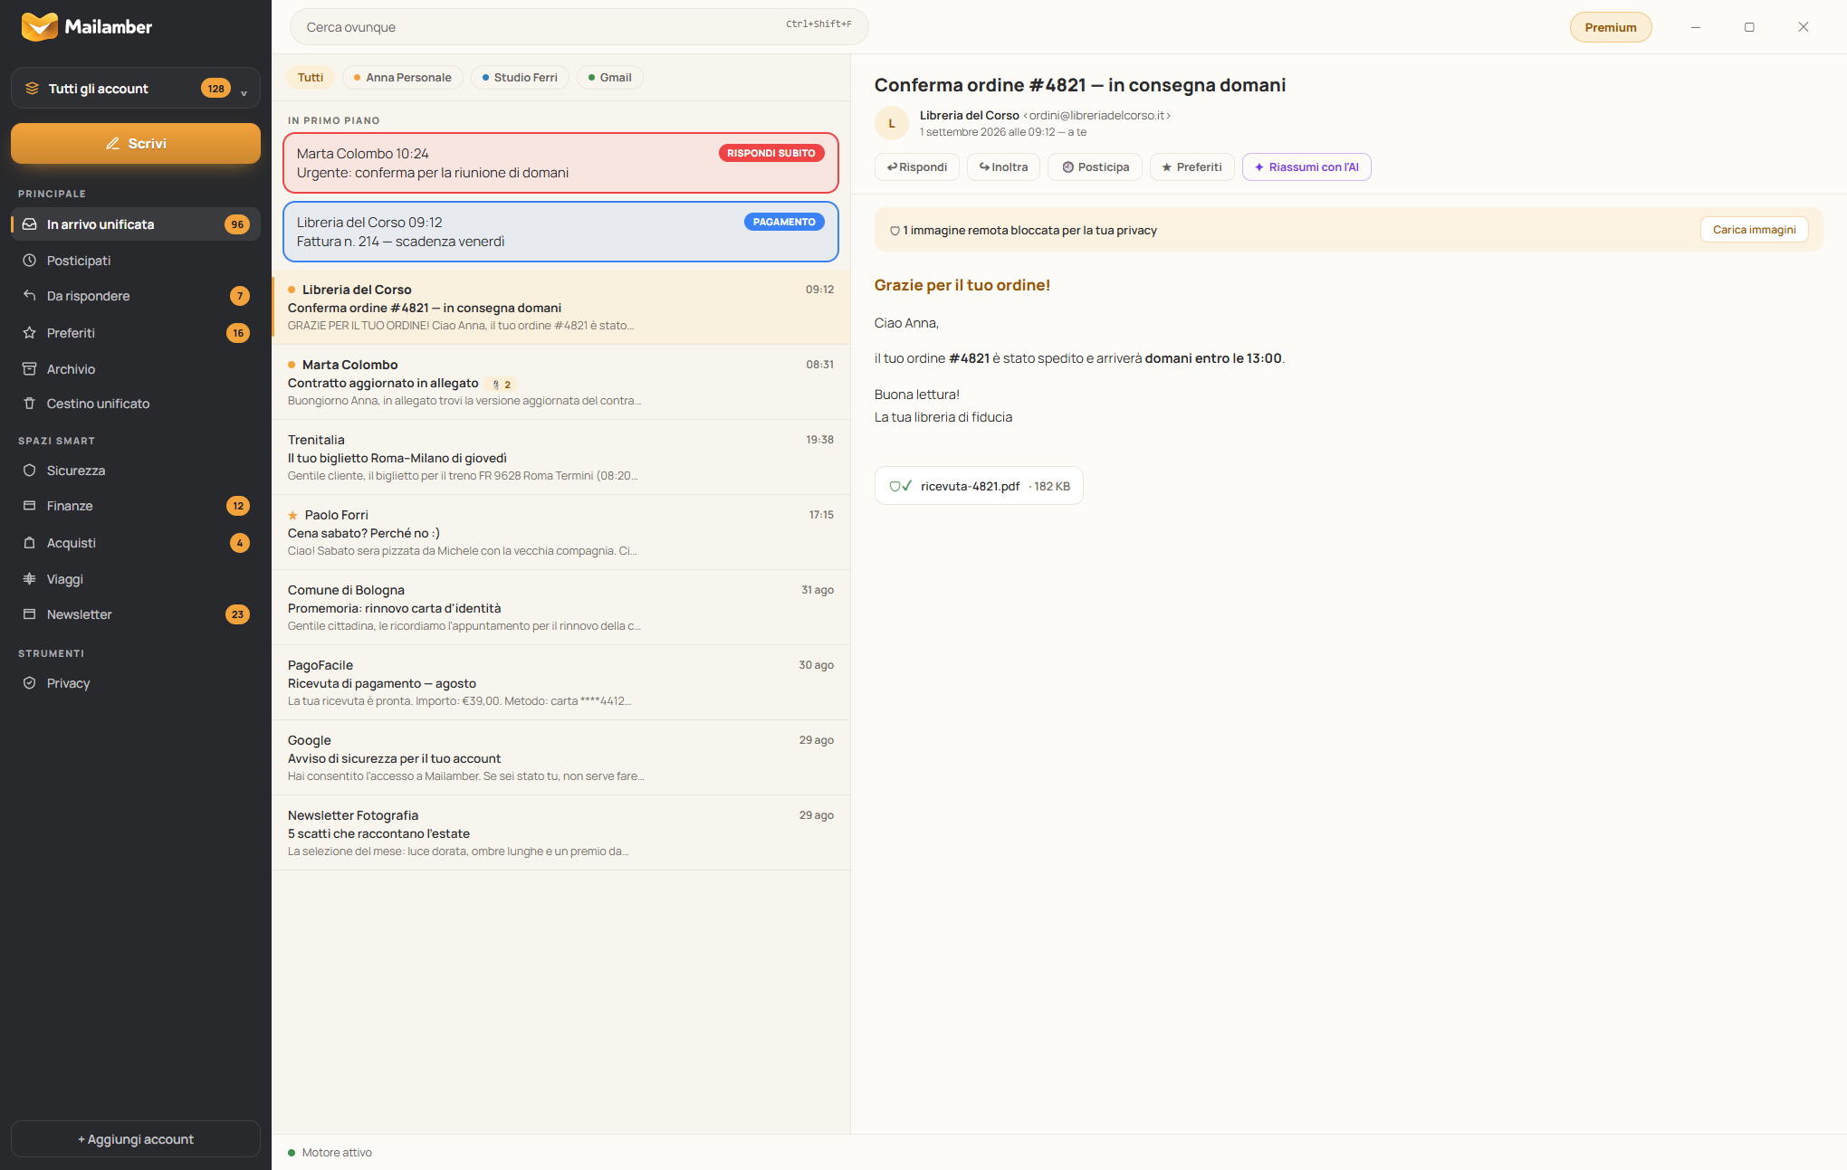This screenshot has width=1847, height=1170.
Task: Click Aggiungi account at the sidebar bottom
Action: pos(136,1139)
